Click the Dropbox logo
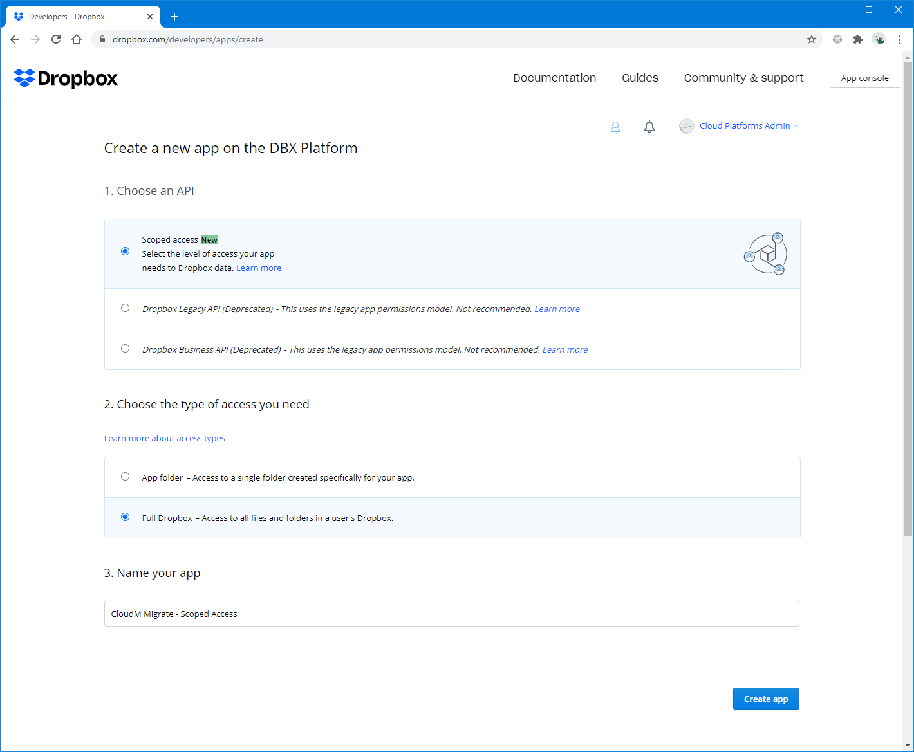 (66, 78)
